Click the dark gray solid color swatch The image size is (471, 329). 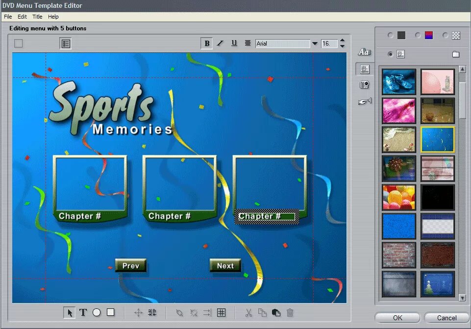point(401,35)
